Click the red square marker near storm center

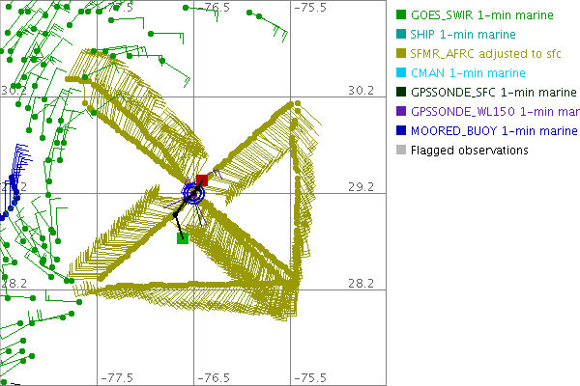click(x=202, y=180)
